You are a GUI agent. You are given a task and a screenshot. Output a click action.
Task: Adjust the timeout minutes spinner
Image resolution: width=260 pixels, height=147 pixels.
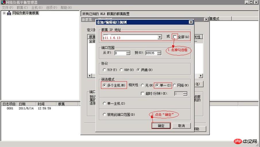click(x=185, y=94)
